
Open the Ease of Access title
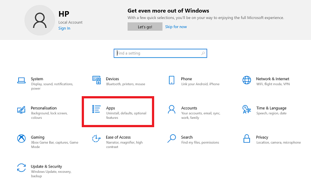tap(118, 137)
